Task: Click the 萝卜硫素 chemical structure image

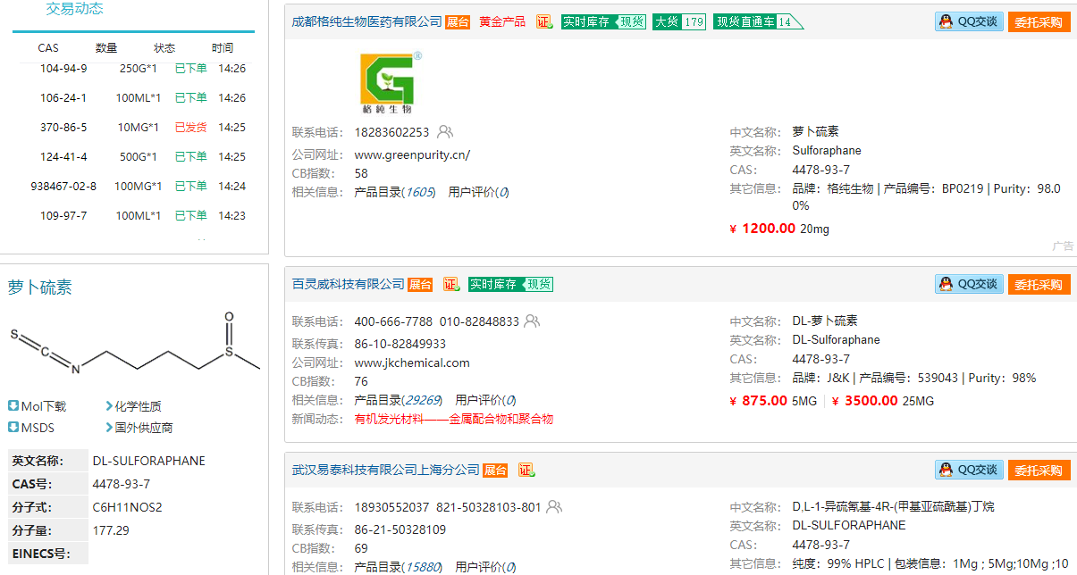Action: (x=134, y=346)
